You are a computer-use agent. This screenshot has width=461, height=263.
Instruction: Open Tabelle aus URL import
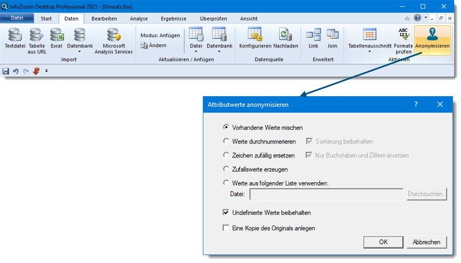click(36, 35)
